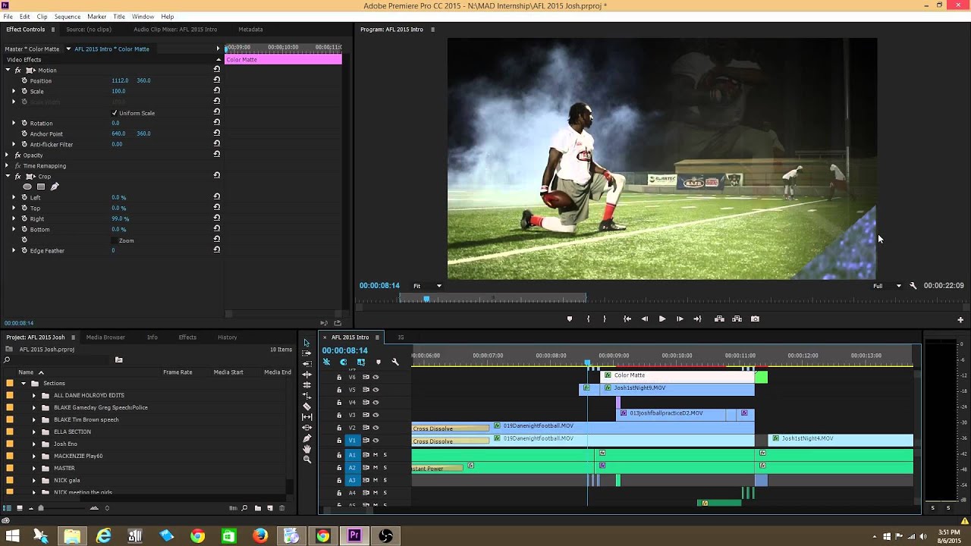Open Full playback resolution dropdown
This screenshot has width=971, height=546.
pos(887,286)
